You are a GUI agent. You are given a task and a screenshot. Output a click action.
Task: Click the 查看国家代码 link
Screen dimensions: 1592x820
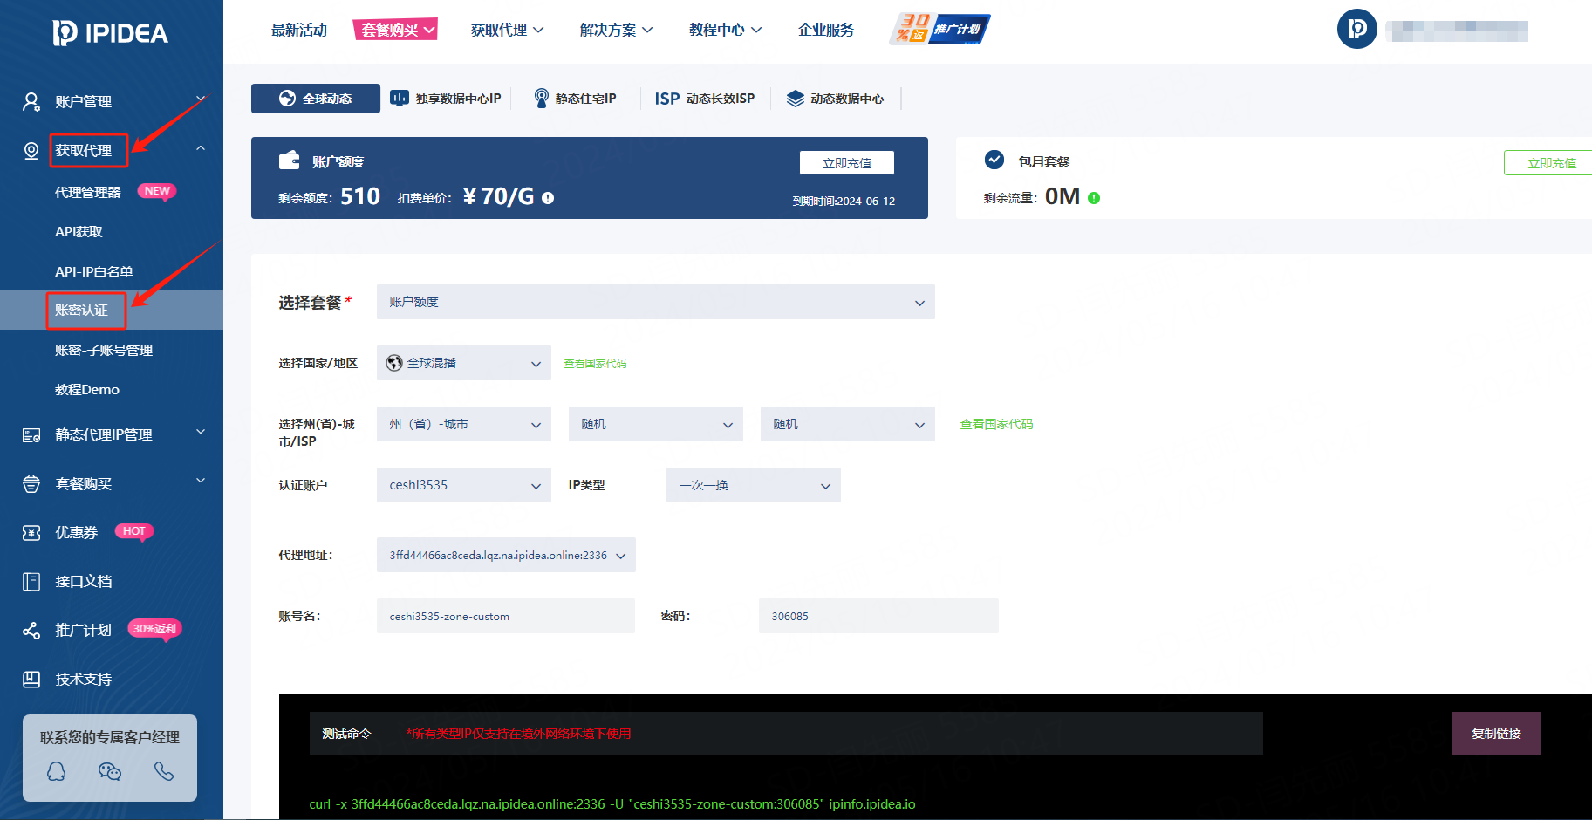(595, 363)
